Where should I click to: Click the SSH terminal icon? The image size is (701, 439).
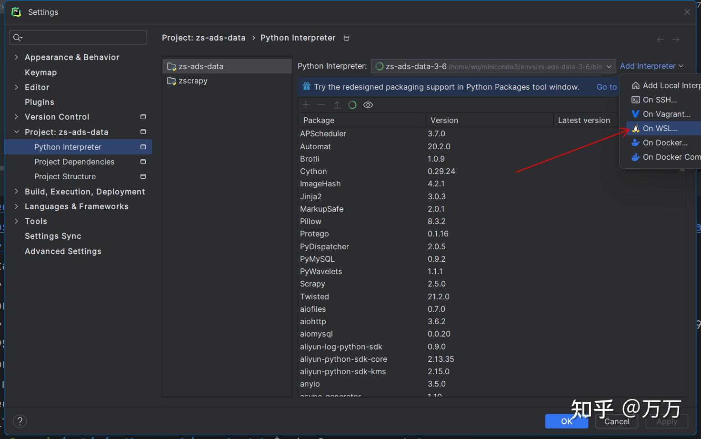[x=636, y=100]
